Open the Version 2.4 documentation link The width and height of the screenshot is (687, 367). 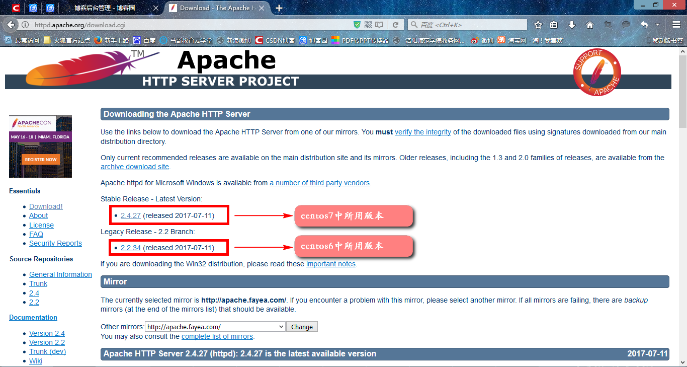pyautogui.click(x=47, y=333)
